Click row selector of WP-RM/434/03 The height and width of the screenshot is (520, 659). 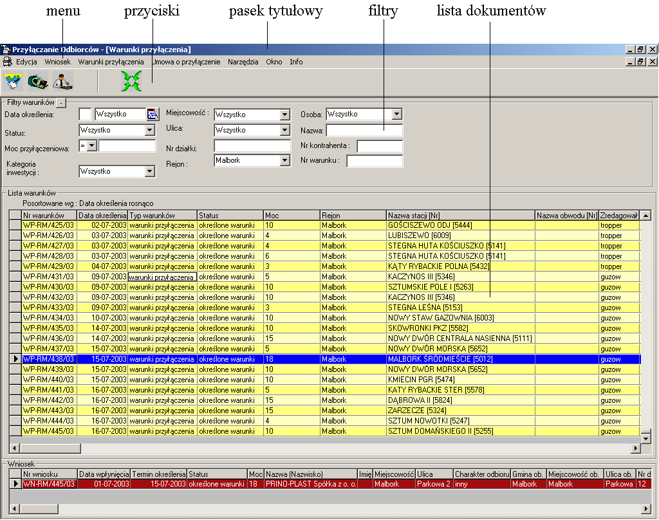(15, 318)
